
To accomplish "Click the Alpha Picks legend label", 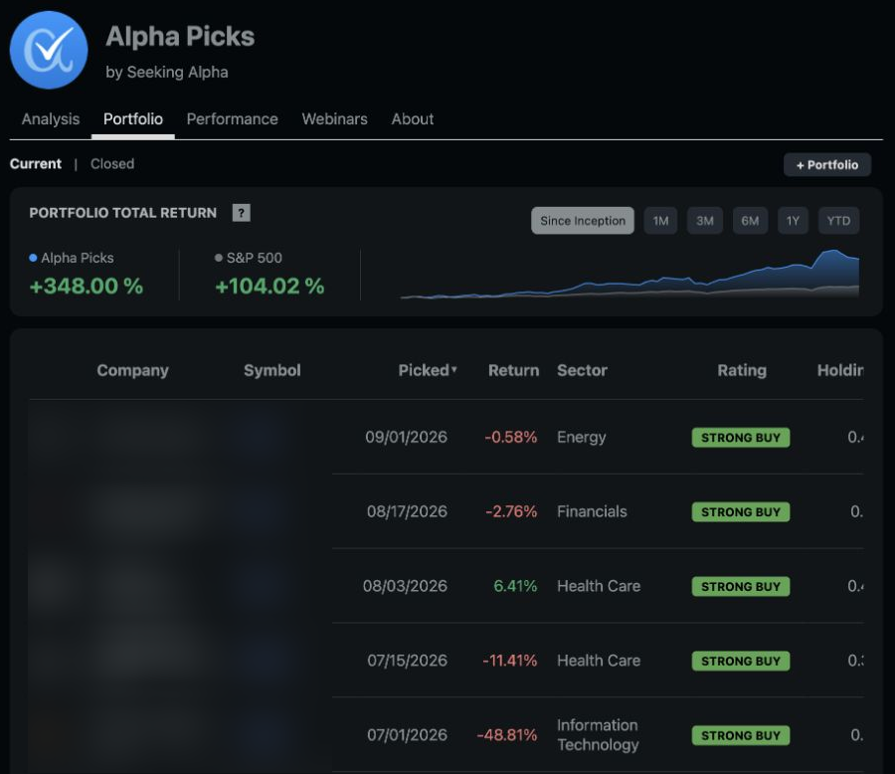I will click(x=77, y=258).
